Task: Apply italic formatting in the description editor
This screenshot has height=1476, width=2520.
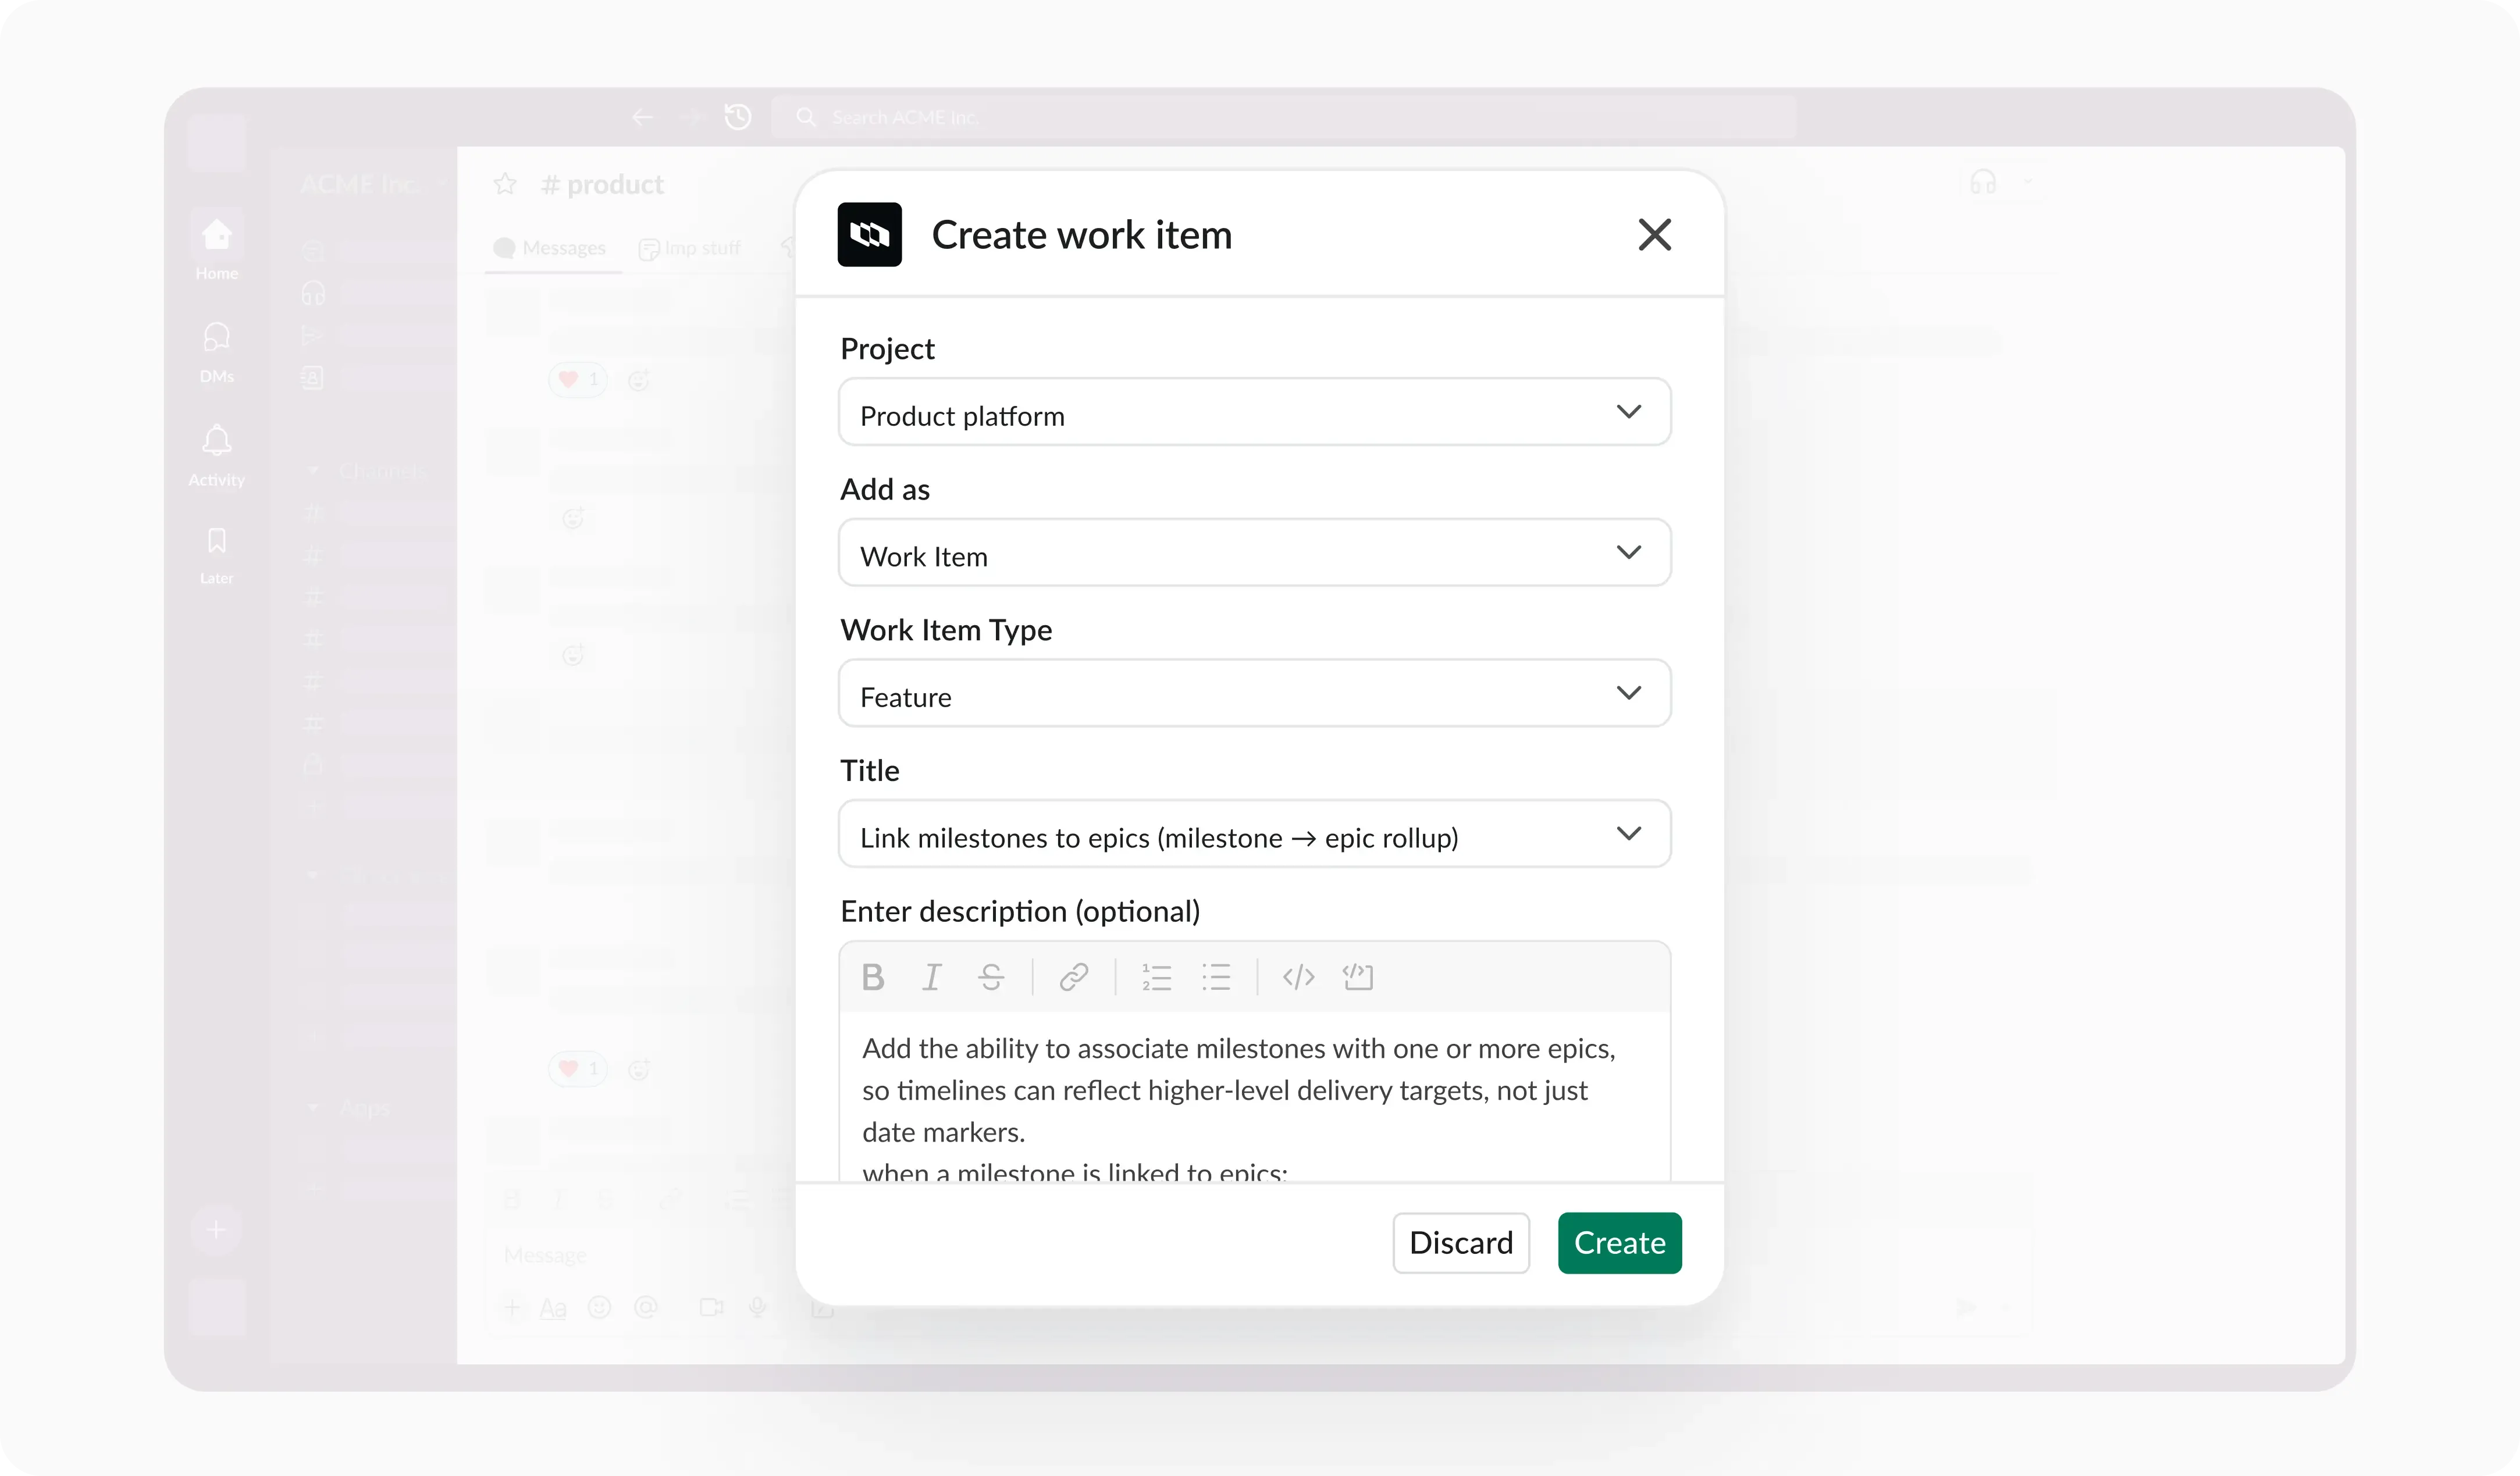Action: pyautogui.click(x=931, y=977)
